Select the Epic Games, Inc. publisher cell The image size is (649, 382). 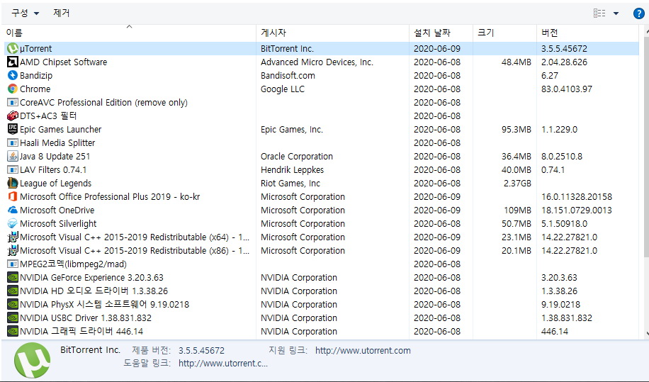point(292,130)
